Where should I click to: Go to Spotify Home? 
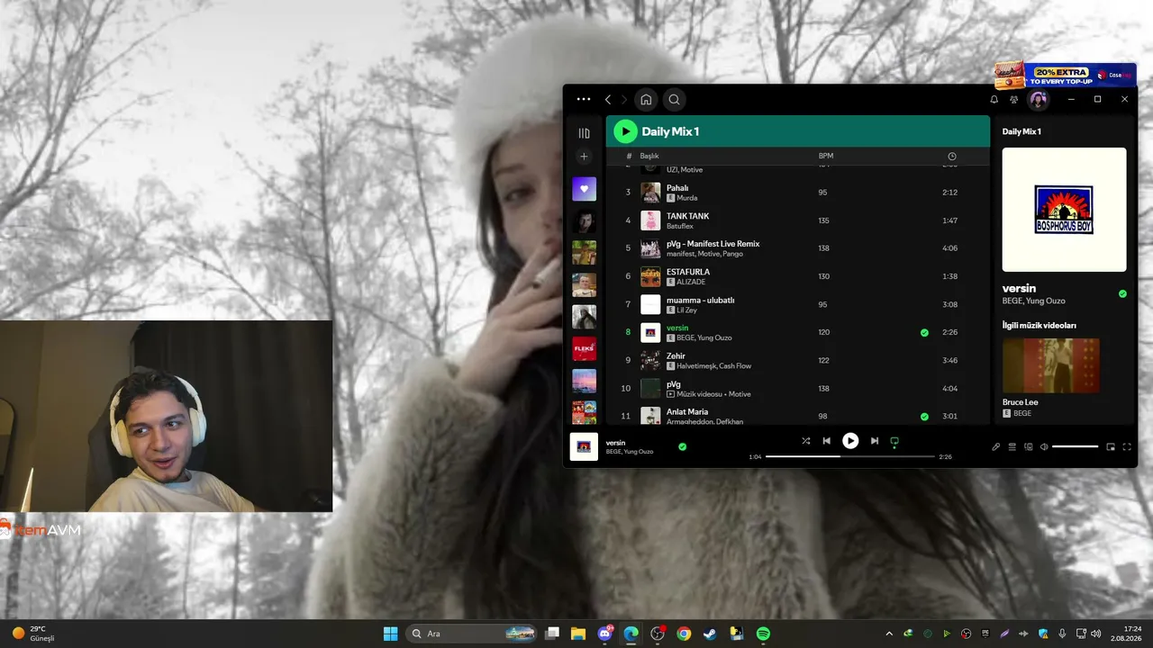tap(646, 99)
